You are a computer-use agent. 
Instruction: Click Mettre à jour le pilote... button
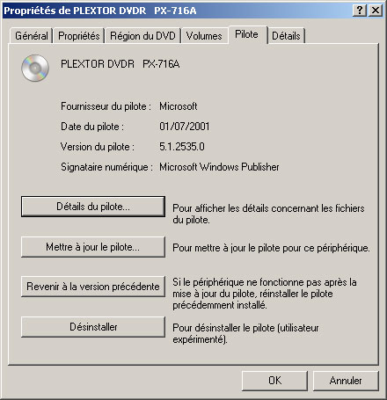point(93,247)
